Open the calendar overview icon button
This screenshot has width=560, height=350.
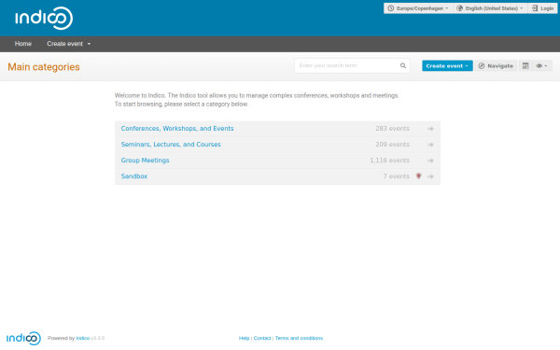pos(525,65)
